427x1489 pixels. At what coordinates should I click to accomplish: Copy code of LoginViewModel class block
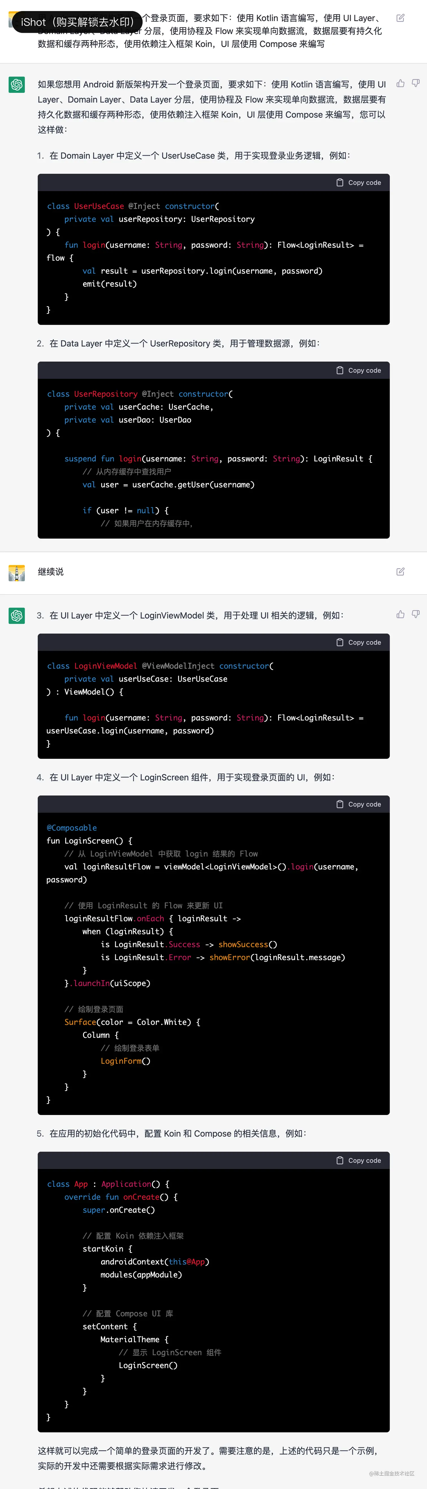pyautogui.click(x=359, y=642)
